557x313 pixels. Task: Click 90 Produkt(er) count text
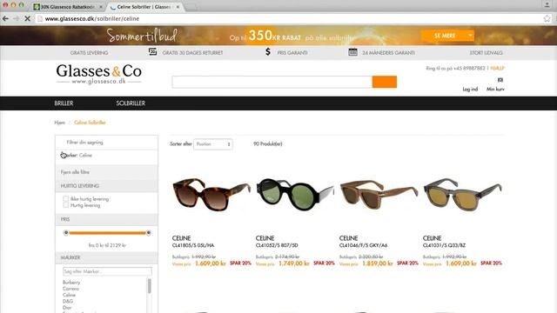(267, 143)
